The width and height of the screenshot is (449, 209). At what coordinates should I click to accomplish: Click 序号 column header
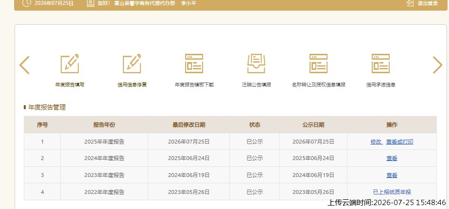42,125
